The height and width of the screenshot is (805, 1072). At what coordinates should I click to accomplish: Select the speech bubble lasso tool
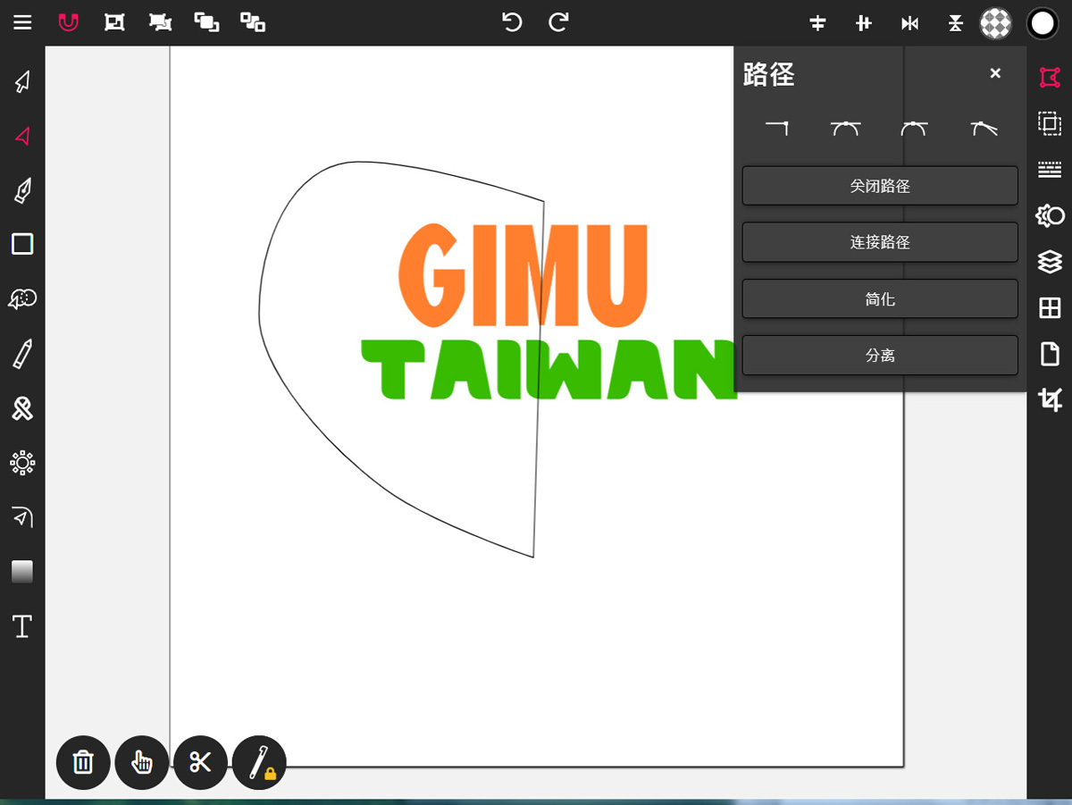coord(22,298)
